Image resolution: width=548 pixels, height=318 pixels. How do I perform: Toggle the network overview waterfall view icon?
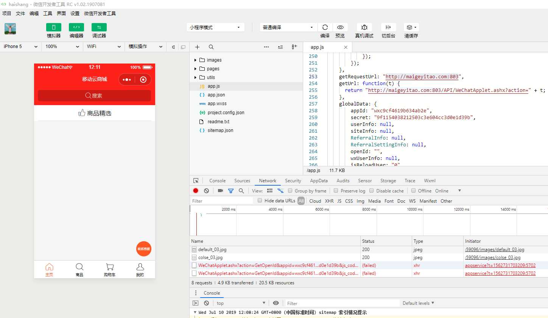pyautogui.click(x=280, y=191)
